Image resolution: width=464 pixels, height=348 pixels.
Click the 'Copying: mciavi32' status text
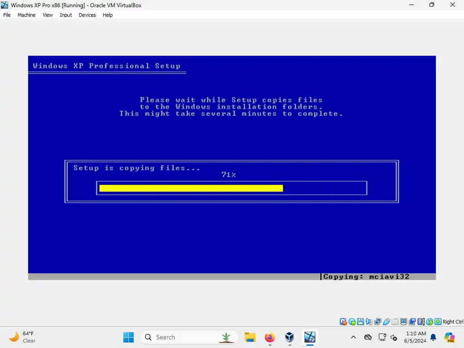click(366, 276)
